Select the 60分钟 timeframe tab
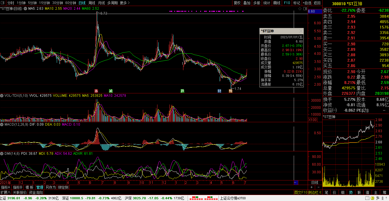 pyautogui.click(x=70, y=3)
